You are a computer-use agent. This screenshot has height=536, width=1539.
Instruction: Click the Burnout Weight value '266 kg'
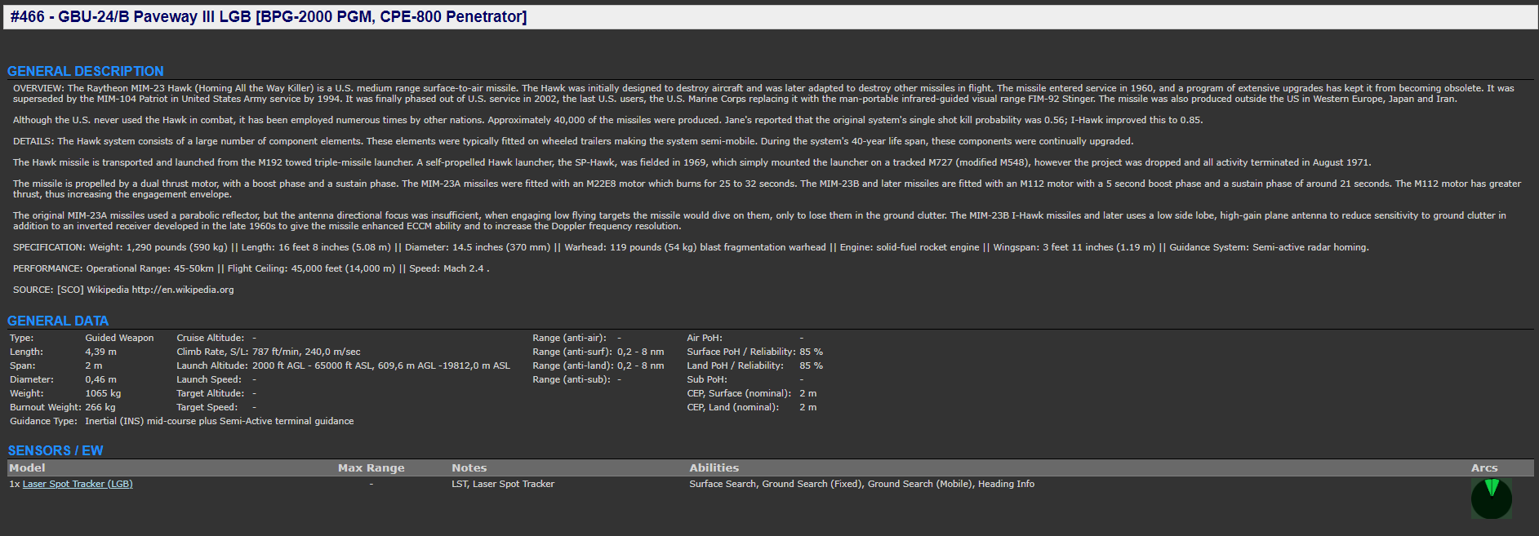100,407
